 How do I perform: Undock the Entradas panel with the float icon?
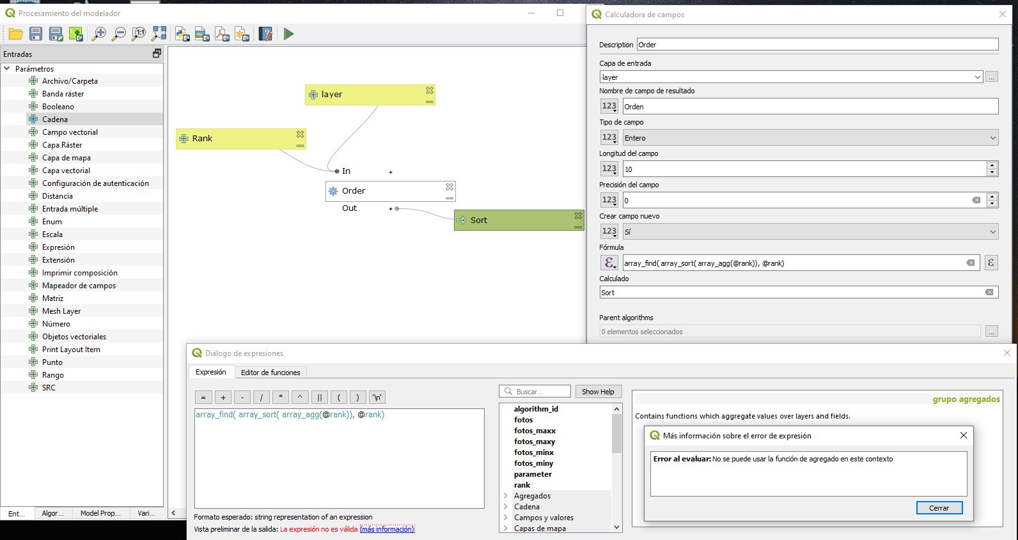tap(157, 54)
